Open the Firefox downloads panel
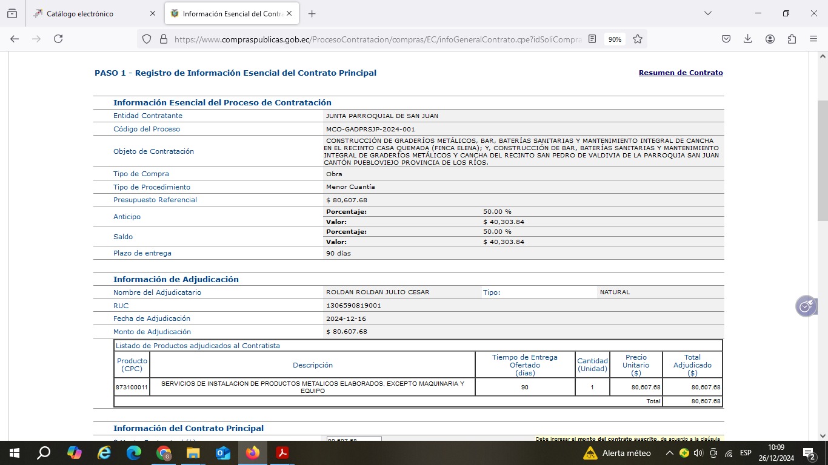This screenshot has width=828, height=465. (x=748, y=39)
